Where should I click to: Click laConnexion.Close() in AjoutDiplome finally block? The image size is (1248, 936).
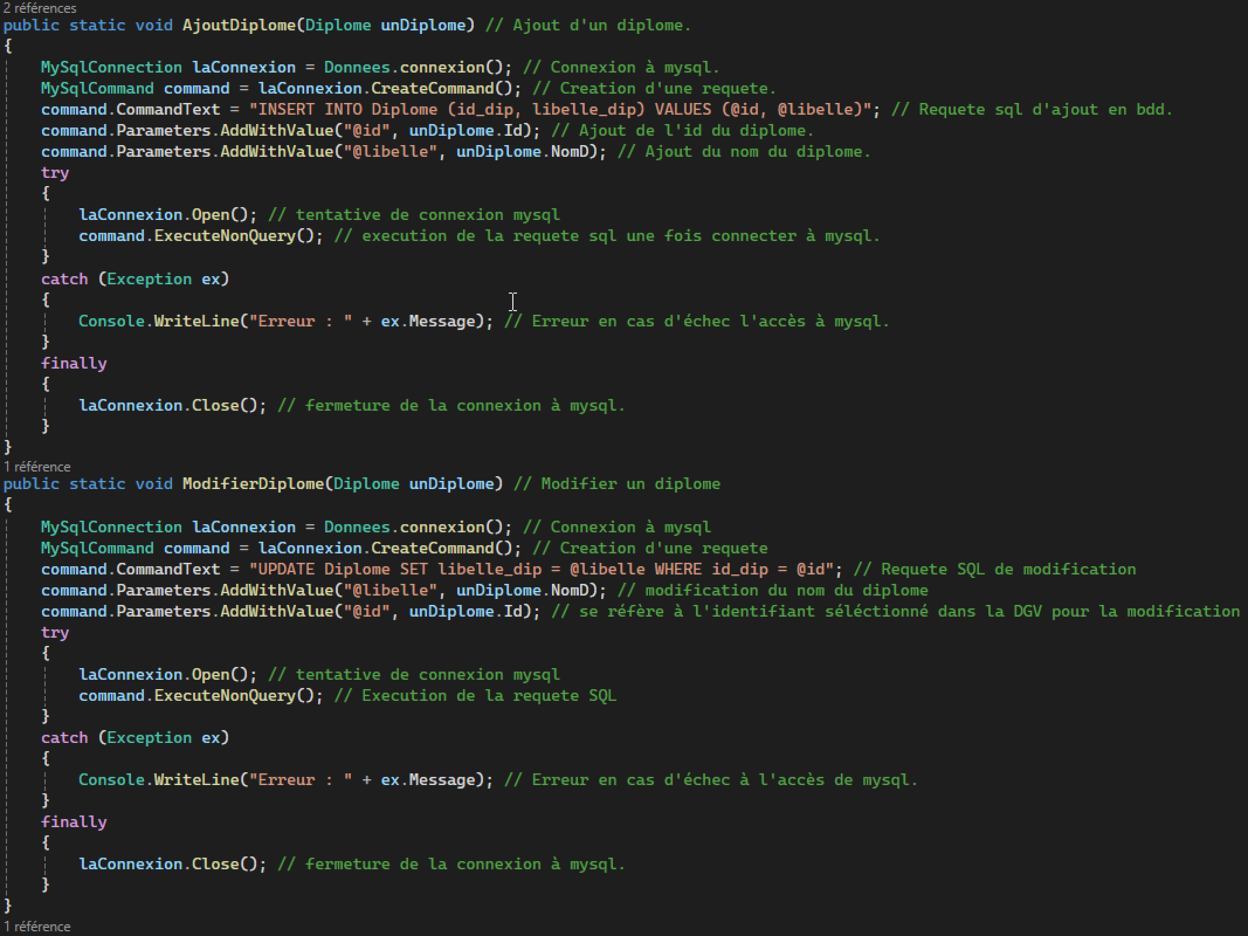[x=172, y=405]
